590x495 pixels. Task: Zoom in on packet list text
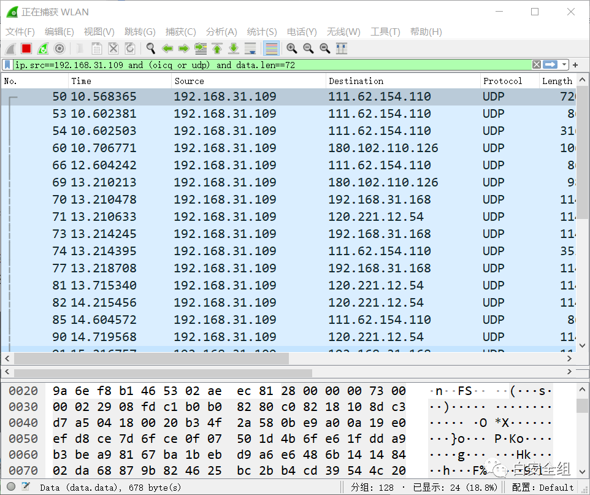[x=292, y=48]
